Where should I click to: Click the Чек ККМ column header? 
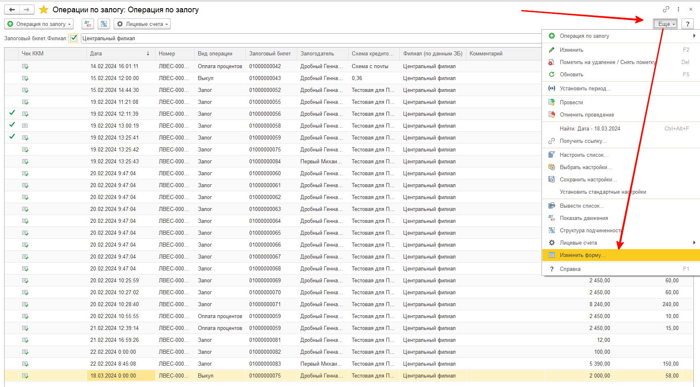(53, 54)
